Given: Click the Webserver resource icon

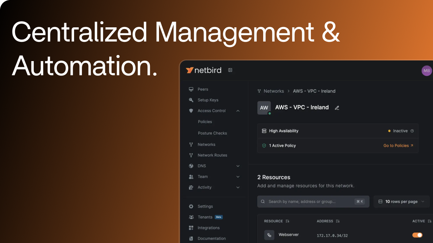Looking at the screenshot, I should tap(269, 235).
